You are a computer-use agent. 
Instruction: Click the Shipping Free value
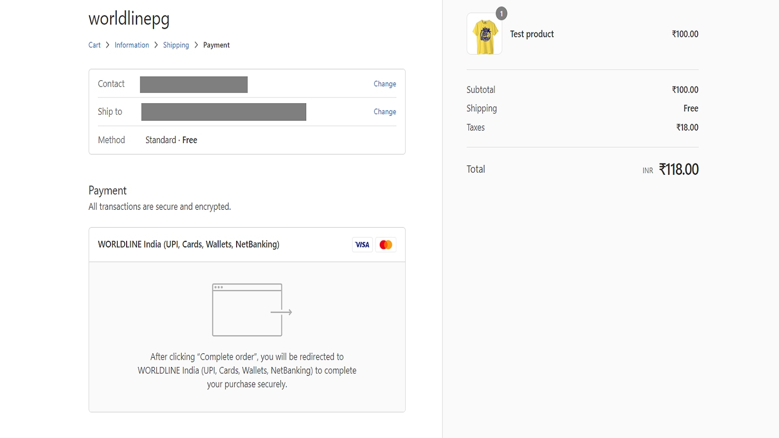691,109
